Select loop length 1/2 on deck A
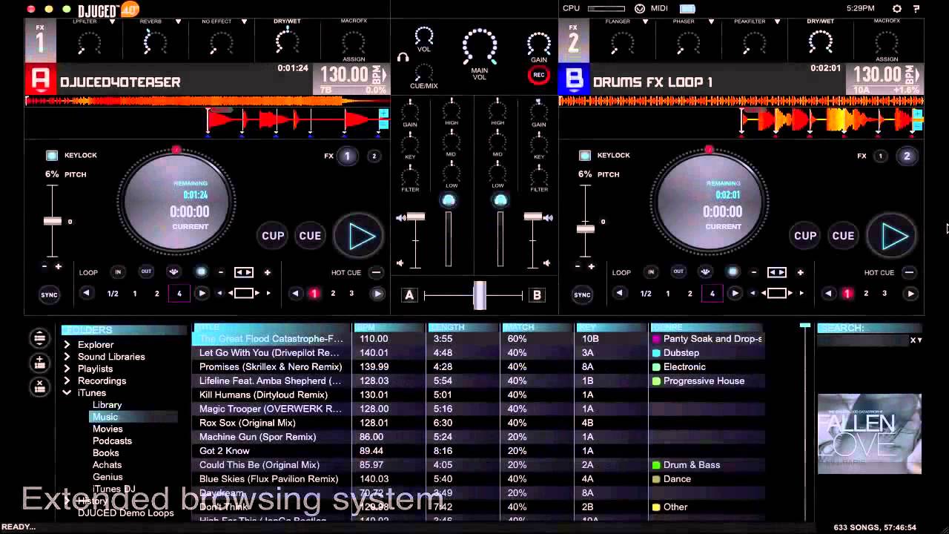 click(113, 294)
